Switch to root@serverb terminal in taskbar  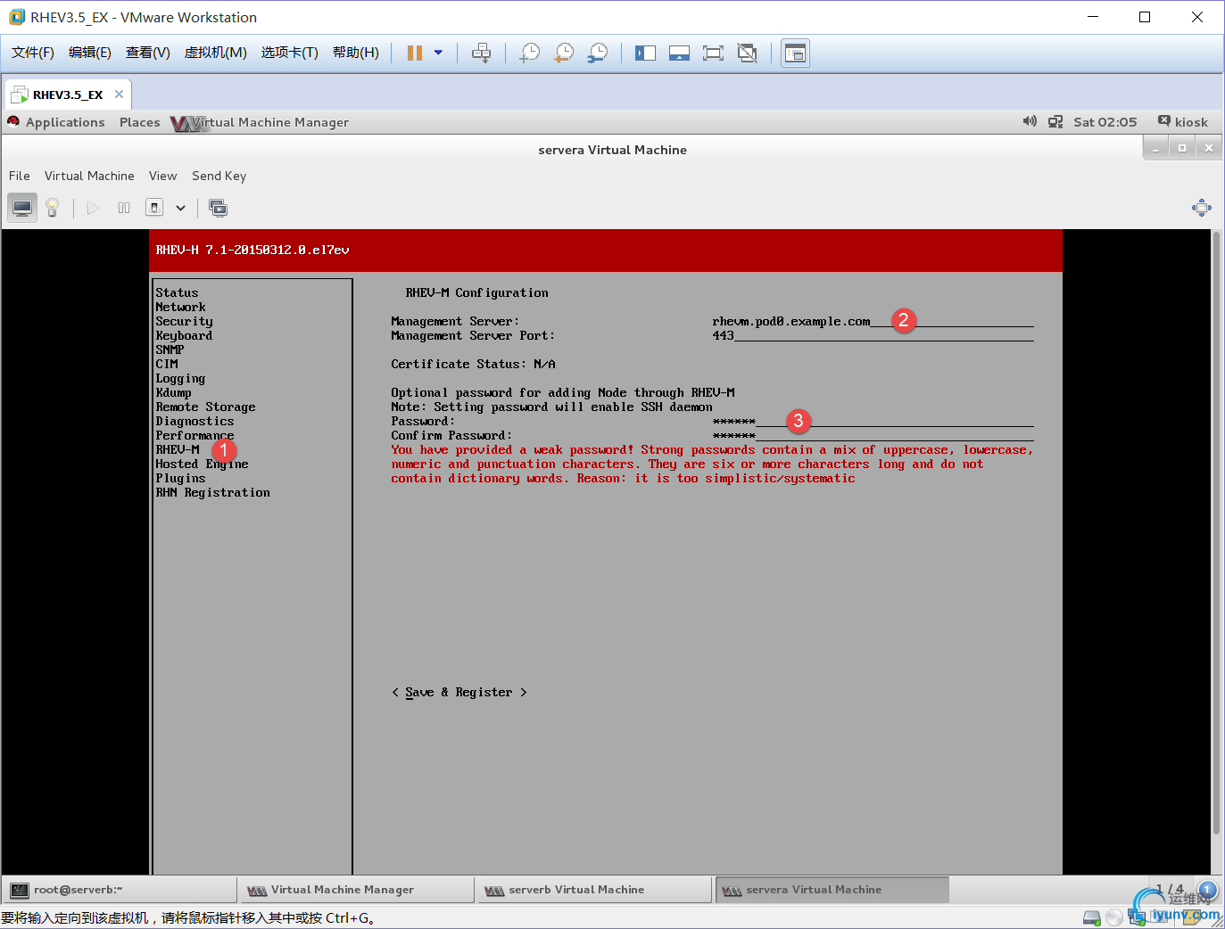point(120,890)
